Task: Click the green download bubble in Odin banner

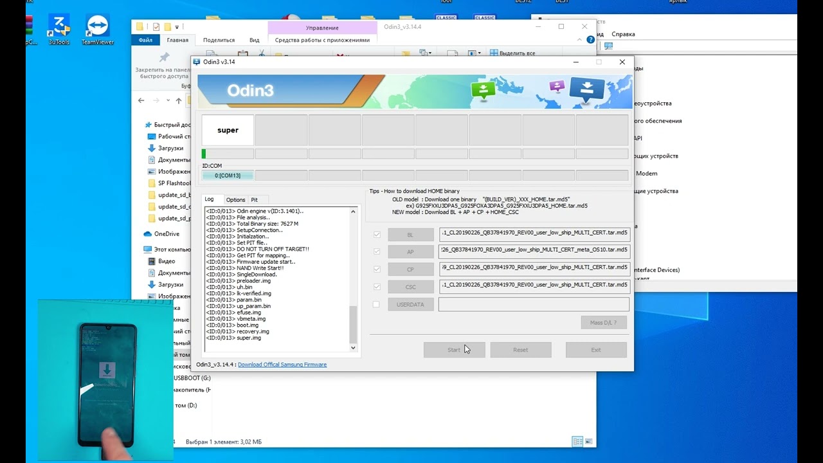Action: click(483, 91)
